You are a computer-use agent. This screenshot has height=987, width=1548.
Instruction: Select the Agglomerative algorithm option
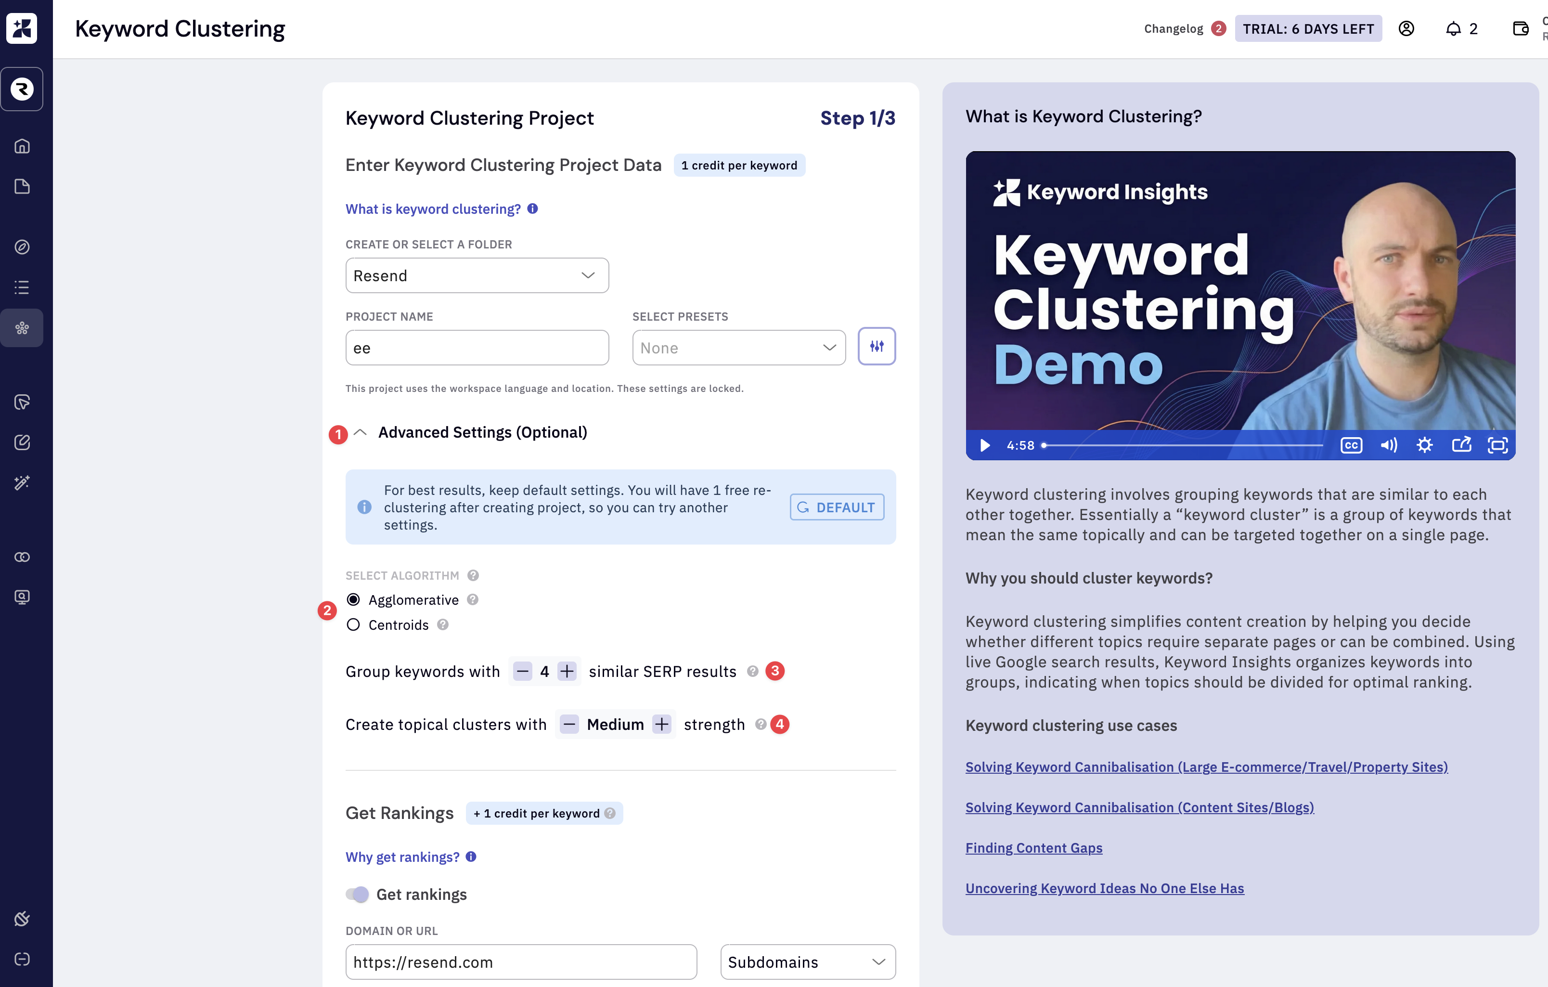(x=353, y=600)
